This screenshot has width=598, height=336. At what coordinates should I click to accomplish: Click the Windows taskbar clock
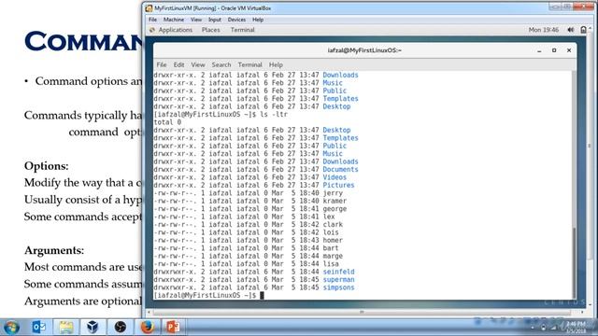[576, 328]
